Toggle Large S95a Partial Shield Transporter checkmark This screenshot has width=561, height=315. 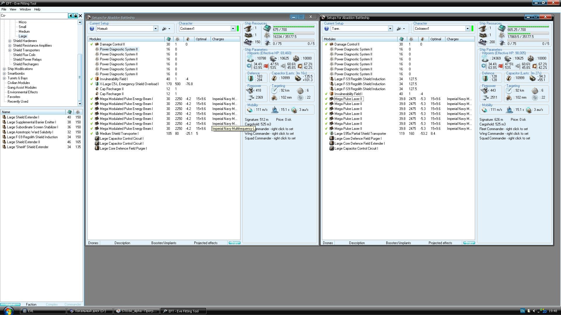(326, 134)
